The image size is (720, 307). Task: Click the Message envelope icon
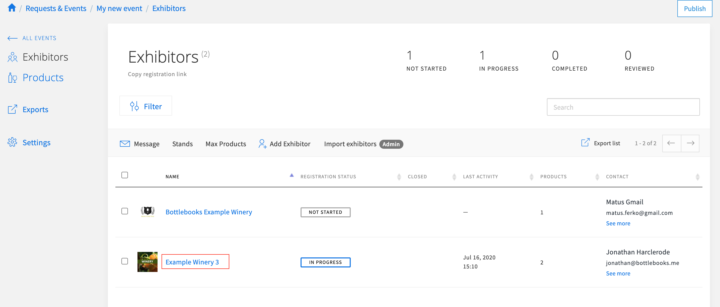(125, 144)
